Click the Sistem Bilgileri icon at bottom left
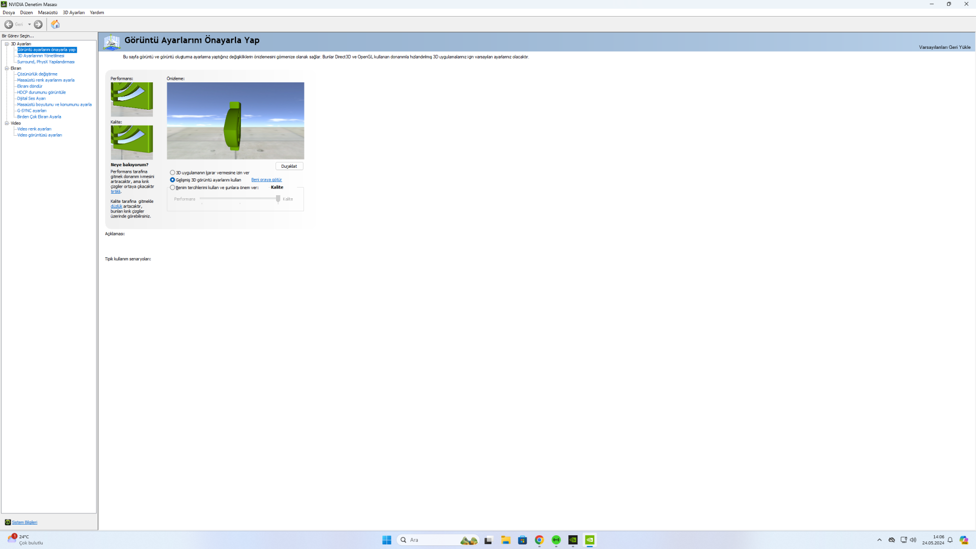This screenshot has height=549, width=976. [x=8, y=522]
